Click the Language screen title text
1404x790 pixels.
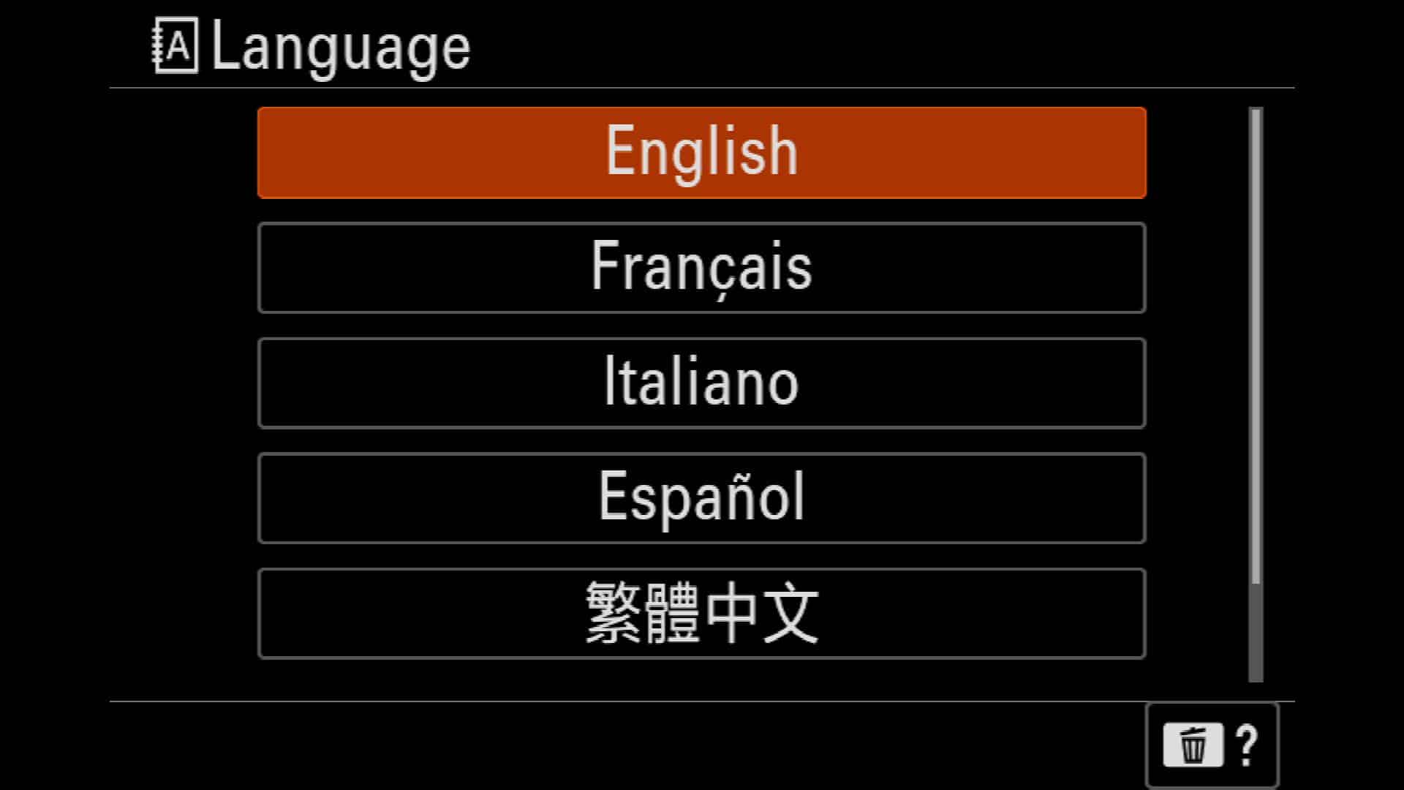[x=341, y=48]
